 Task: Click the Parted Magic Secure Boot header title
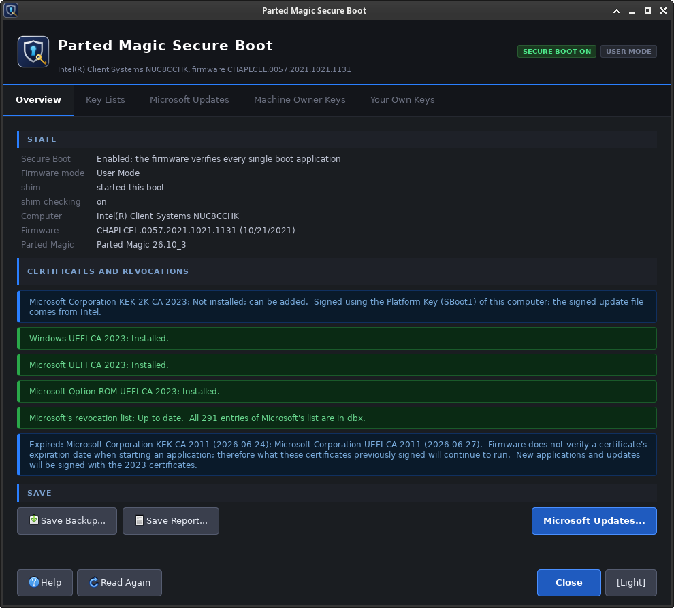[165, 46]
